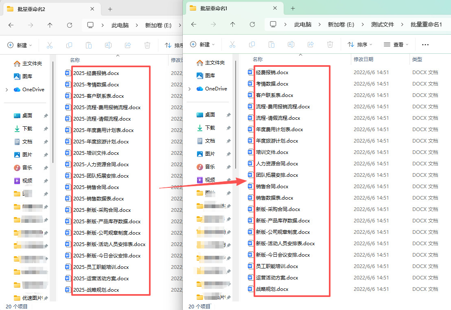Sort by 名称 column in 批量重命名1 window
This screenshot has width=451, height=310.
(x=258, y=59)
